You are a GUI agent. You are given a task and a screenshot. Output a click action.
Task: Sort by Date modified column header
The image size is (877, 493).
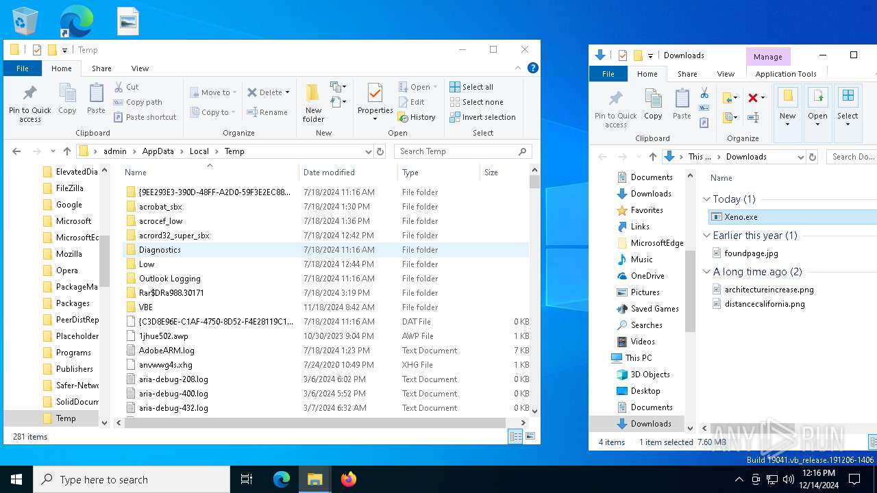click(x=348, y=173)
